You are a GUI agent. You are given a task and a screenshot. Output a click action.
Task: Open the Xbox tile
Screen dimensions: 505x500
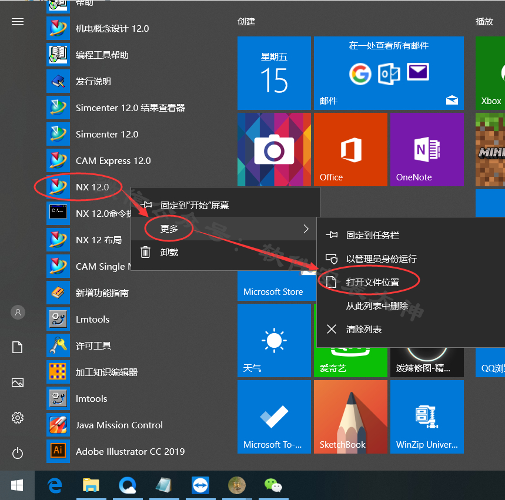click(490, 73)
